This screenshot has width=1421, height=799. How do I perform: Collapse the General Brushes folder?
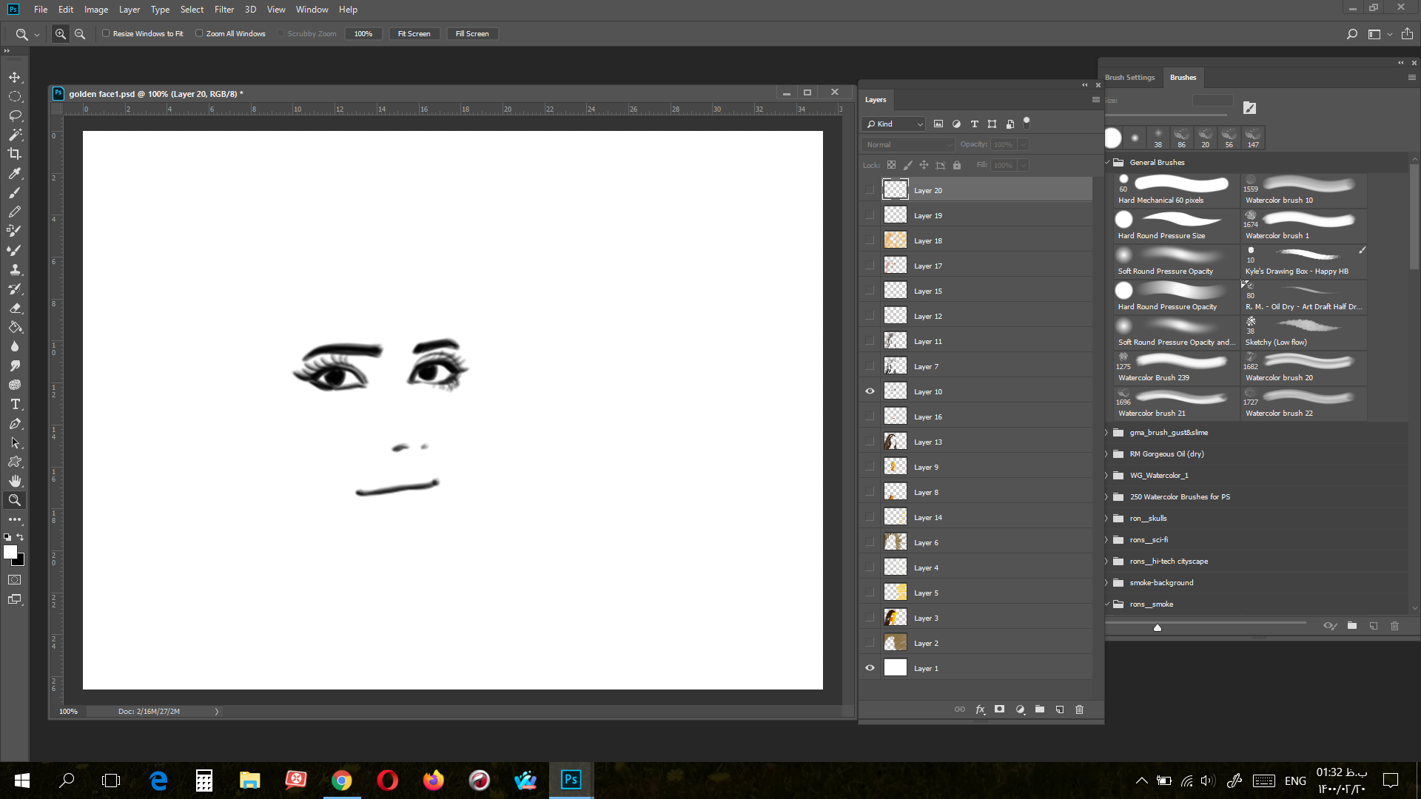click(1108, 163)
